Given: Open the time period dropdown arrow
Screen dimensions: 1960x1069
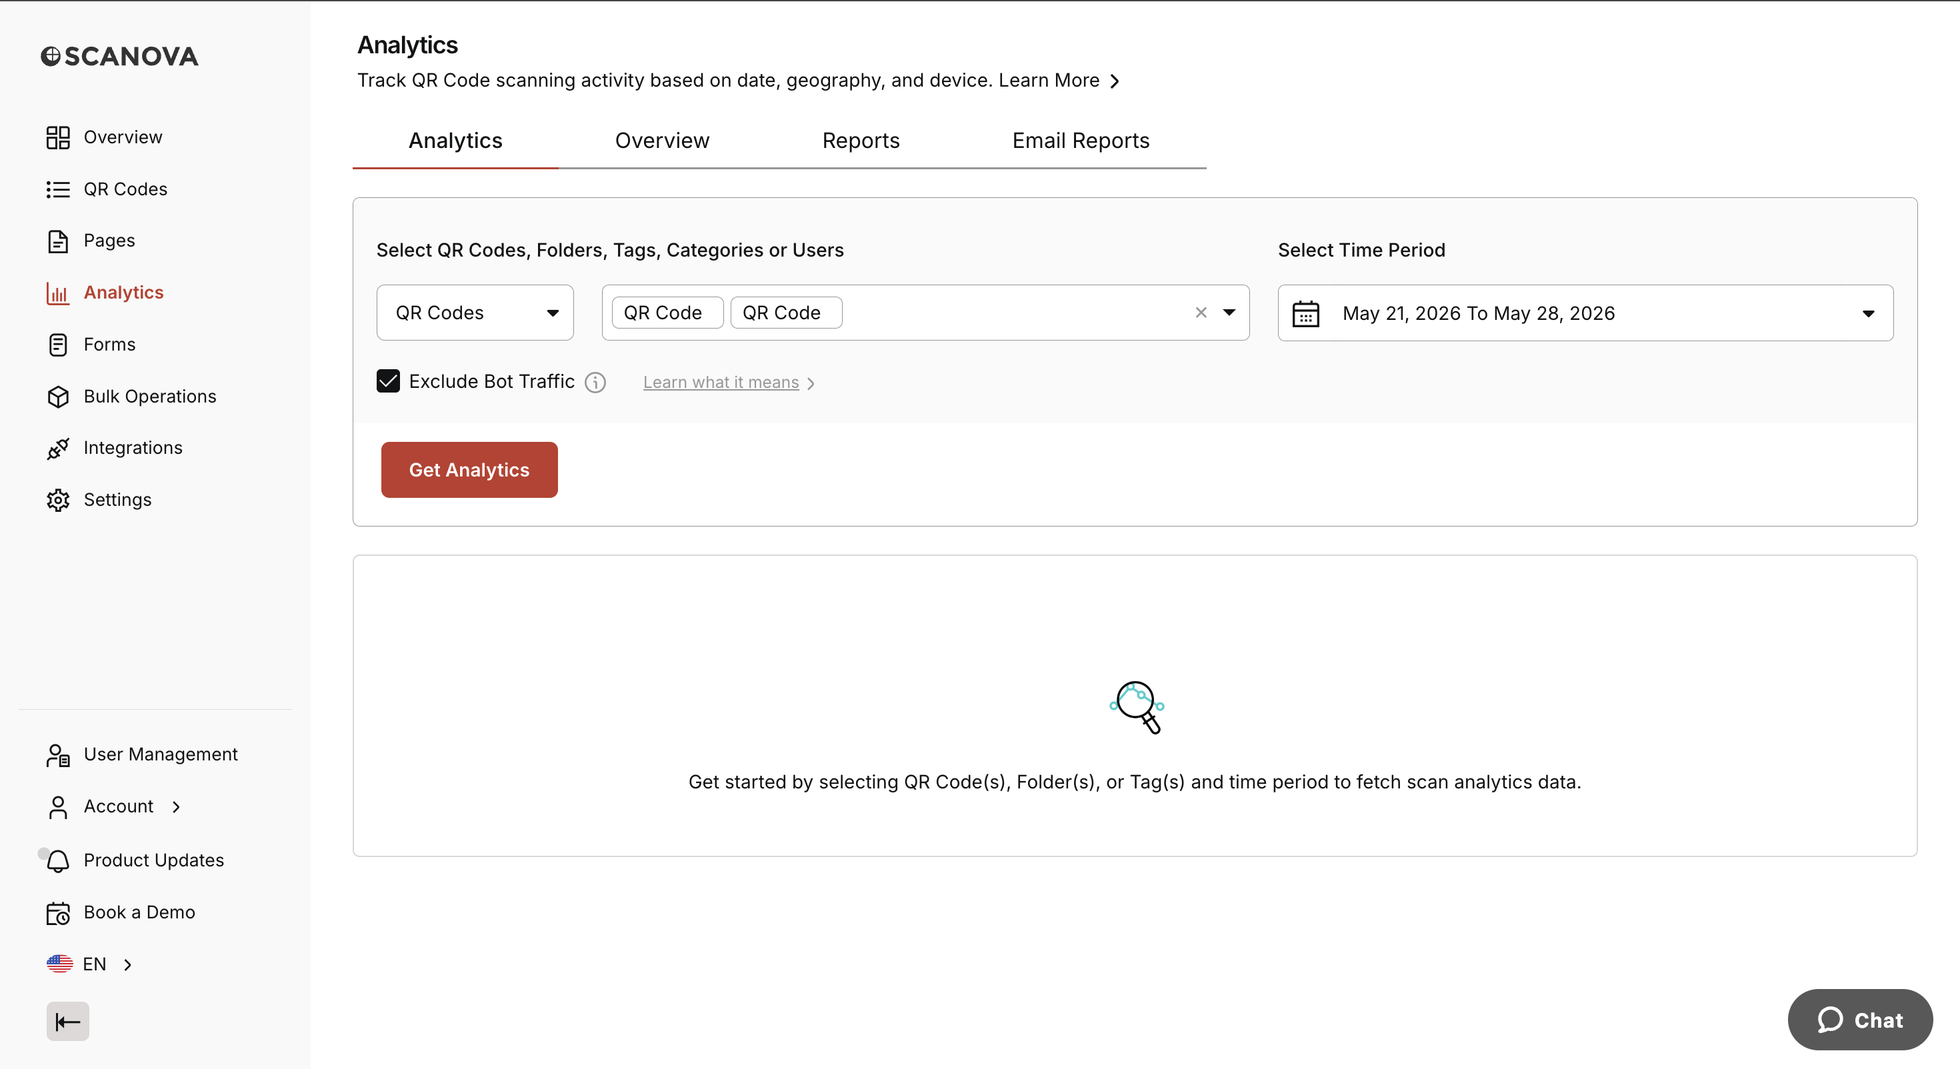Looking at the screenshot, I should (x=1868, y=313).
